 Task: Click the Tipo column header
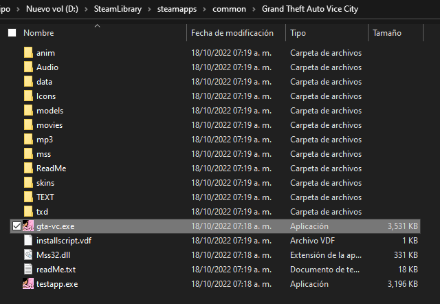tap(298, 33)
